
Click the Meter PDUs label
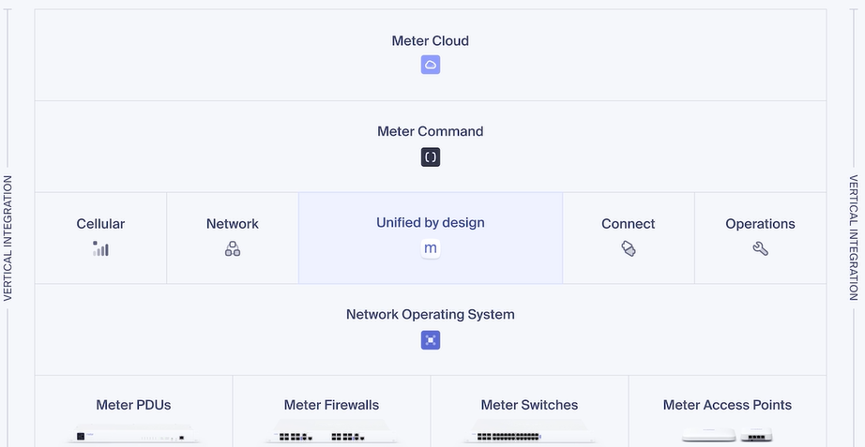tap(133, 405)
